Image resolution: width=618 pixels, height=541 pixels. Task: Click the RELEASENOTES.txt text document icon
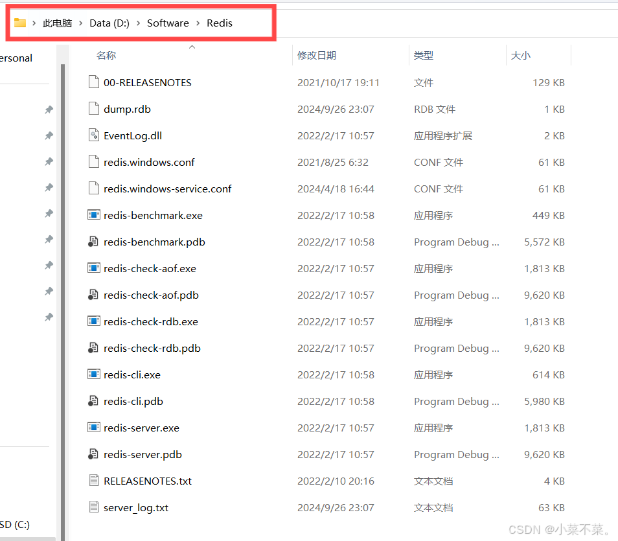pyautogui.click(x=94, y=481)
